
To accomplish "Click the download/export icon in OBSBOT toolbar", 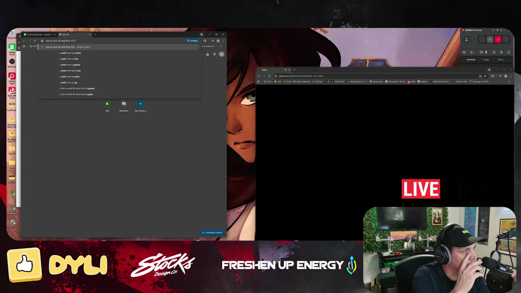I will pyautogui.click(x=508, y=52).
